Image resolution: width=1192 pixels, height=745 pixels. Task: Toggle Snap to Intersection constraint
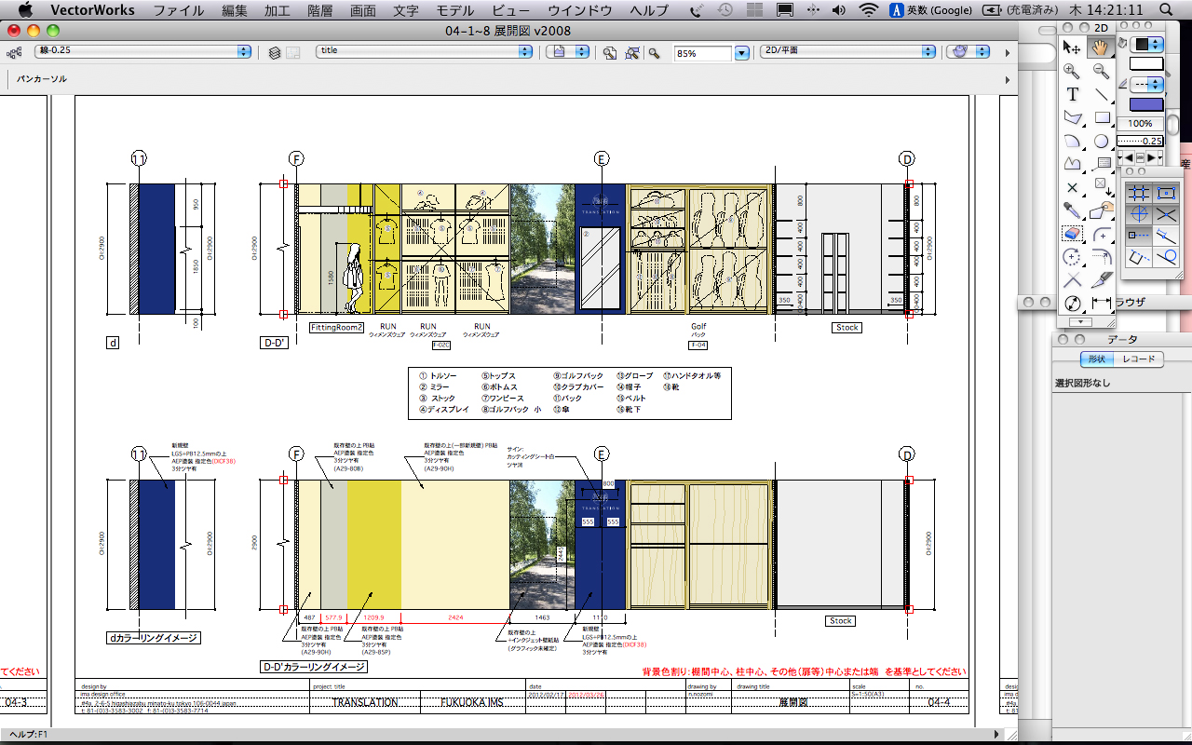point(1165,214)
